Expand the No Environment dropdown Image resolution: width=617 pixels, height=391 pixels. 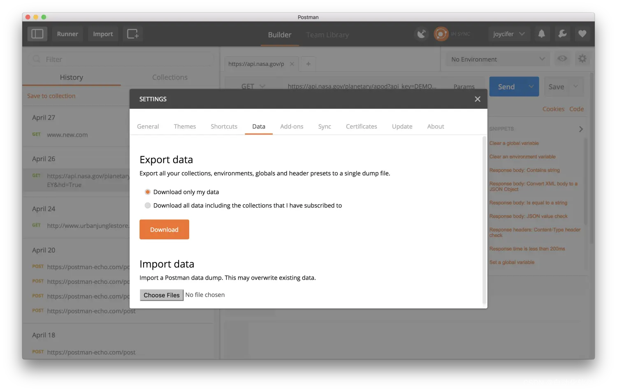[x=498, y=59]
